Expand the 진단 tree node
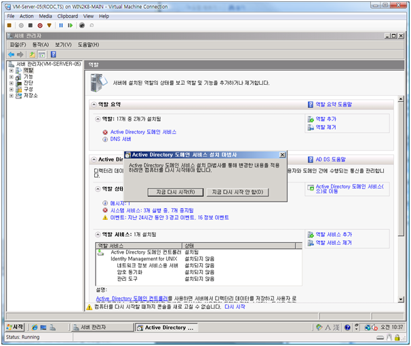This screenshot has width=411, height=346. tap(12, 83)
